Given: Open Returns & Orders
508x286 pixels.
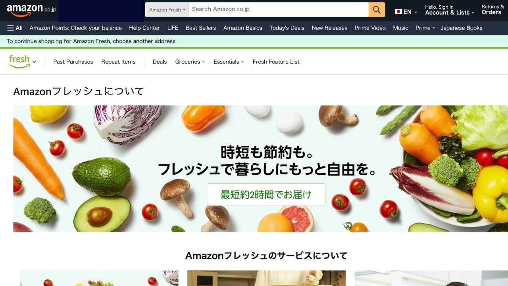Looking at the screenshot, I should point(493,10).
